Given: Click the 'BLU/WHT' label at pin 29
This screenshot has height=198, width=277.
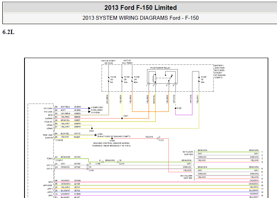Looking at the screenshot, I should point(65,190).
